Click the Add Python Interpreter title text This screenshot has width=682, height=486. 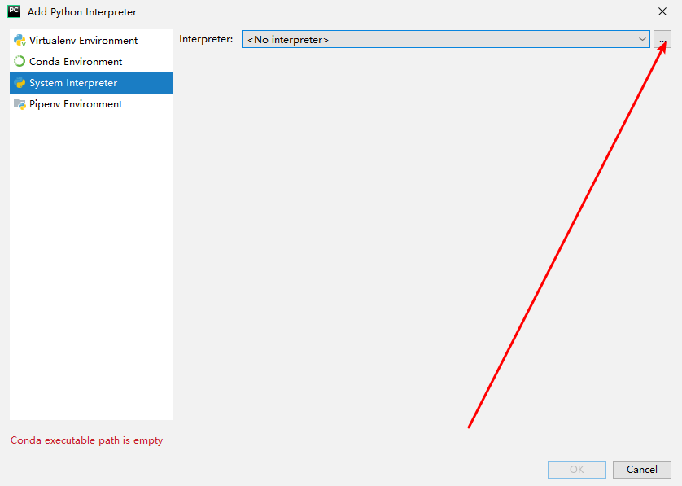point(82,12)
